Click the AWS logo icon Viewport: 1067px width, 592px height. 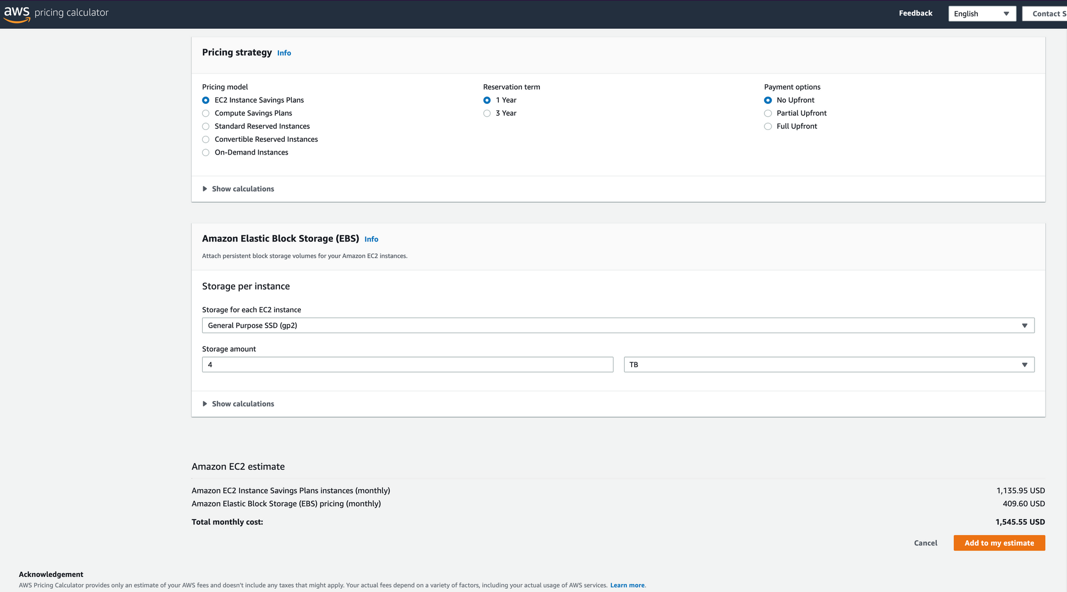pos(17,14)
